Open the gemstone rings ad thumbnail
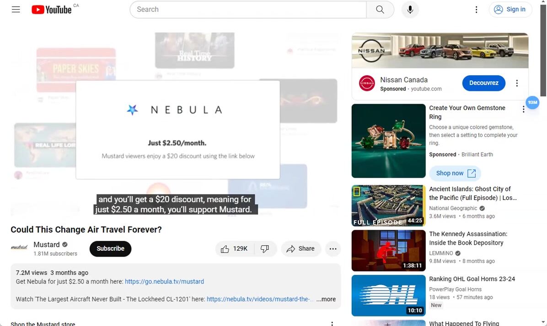Viewport: 547px width, 326px height. coord(389,141)
